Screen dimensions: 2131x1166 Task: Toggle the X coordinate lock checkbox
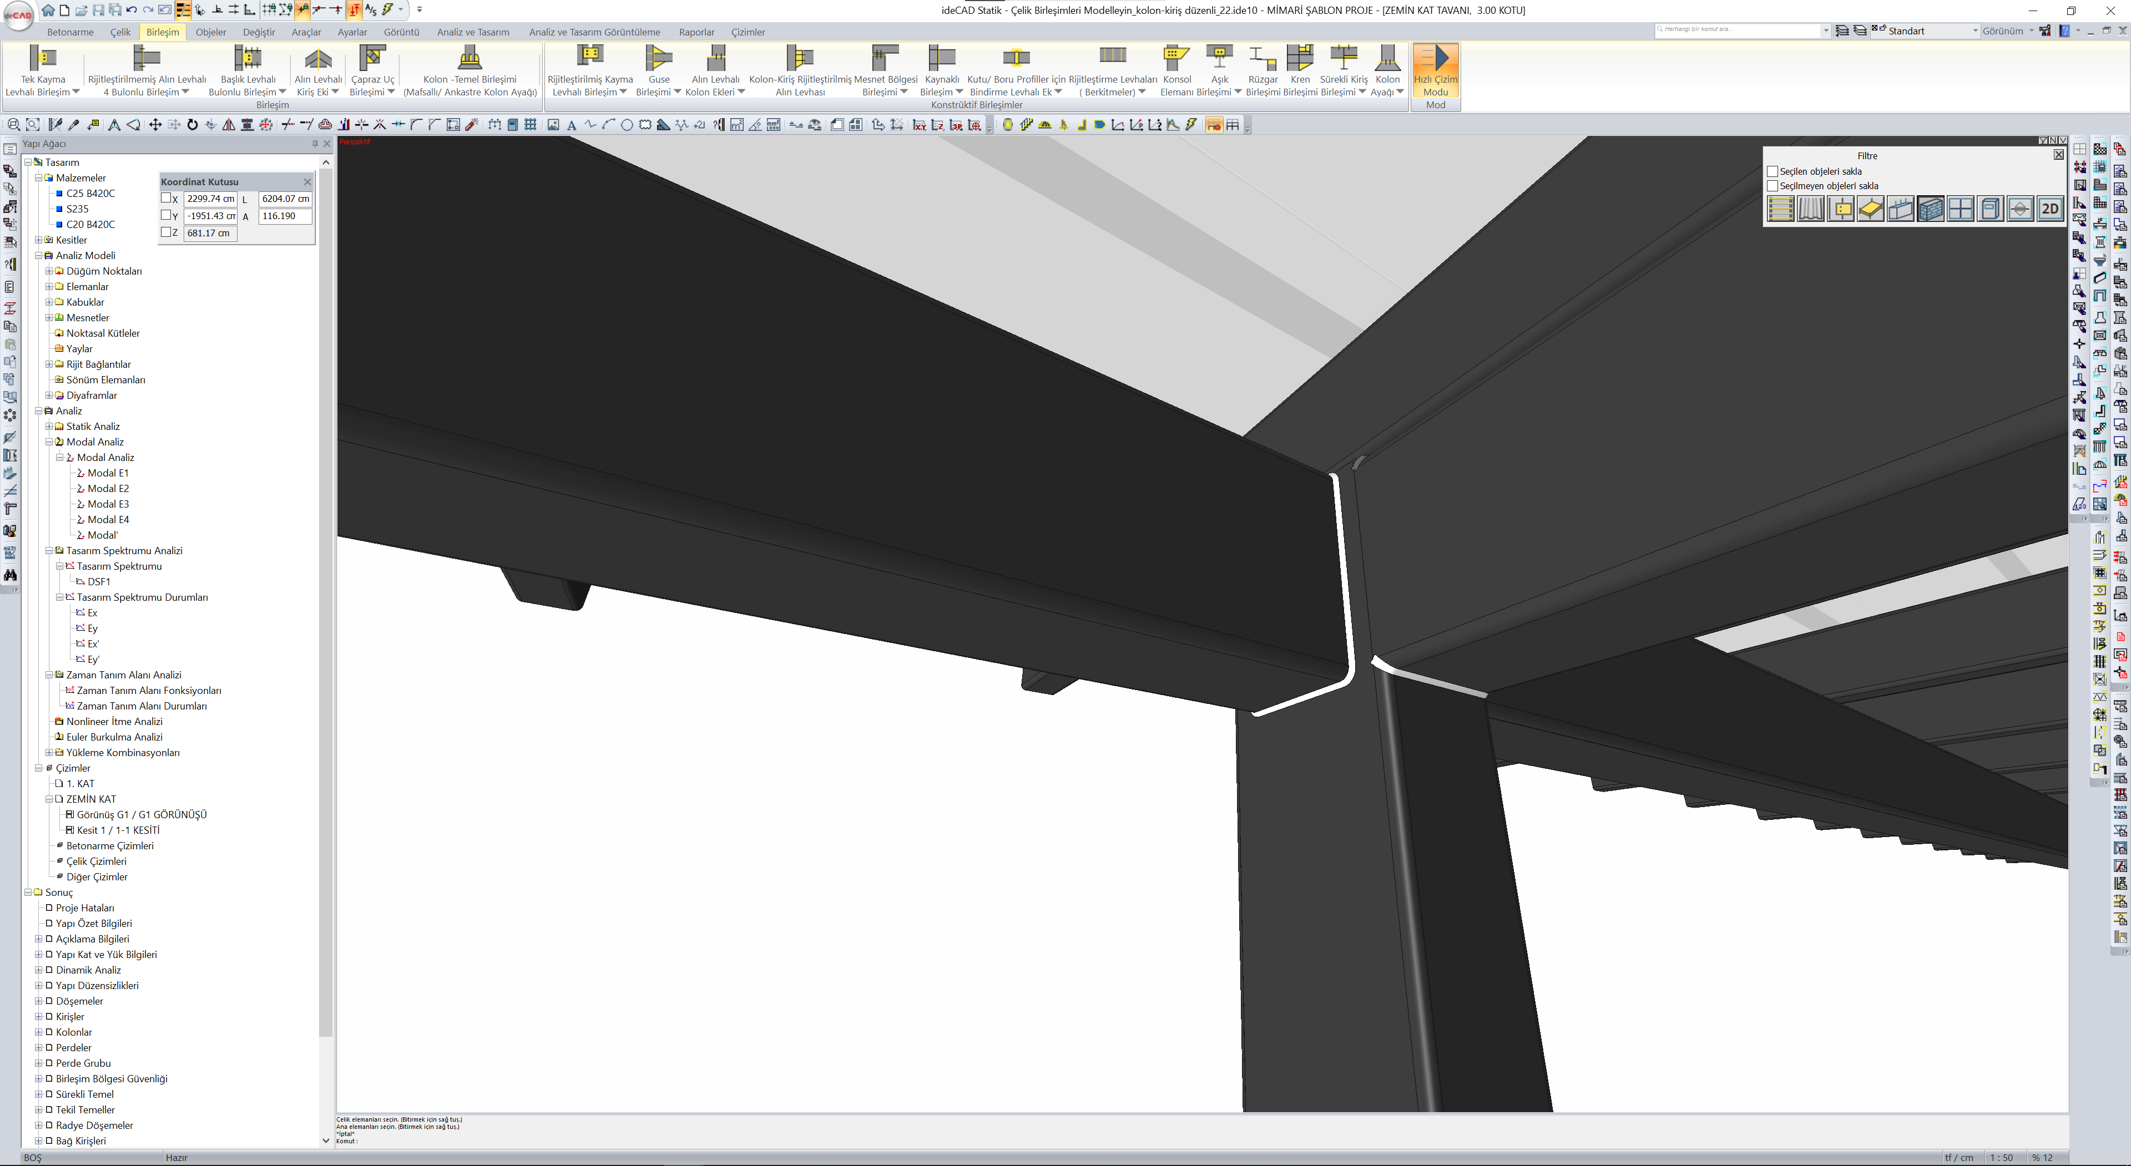(x=166, y=199)
